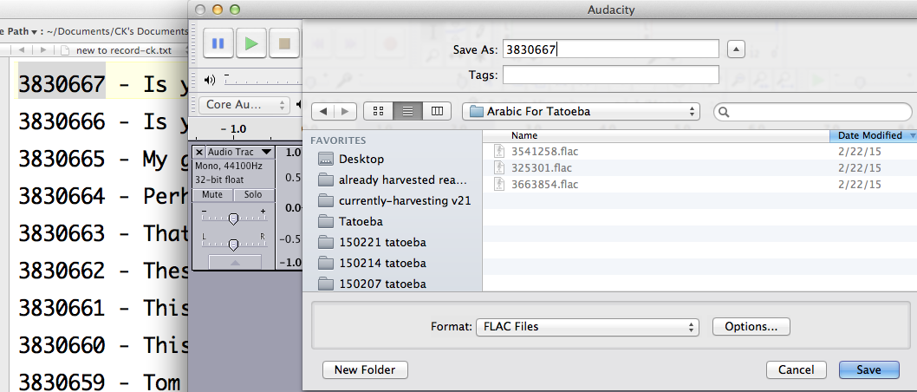
Task: Switch file browser to column view
Action: tap(436, 111)
